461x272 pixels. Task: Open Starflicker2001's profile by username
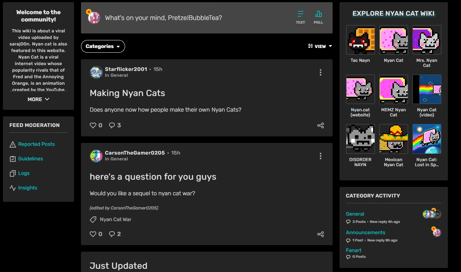[x=126, y=69]
